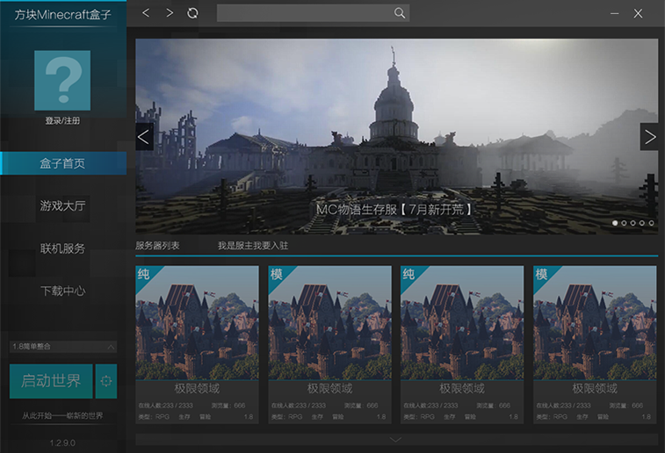Open the first 极限领域 server thumbnail
This screenshot has width=665, height=453.
[x=197, y=322]
